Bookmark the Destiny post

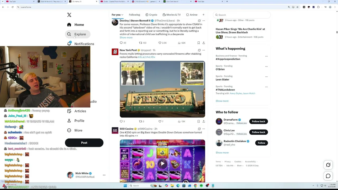click(199, 43)
